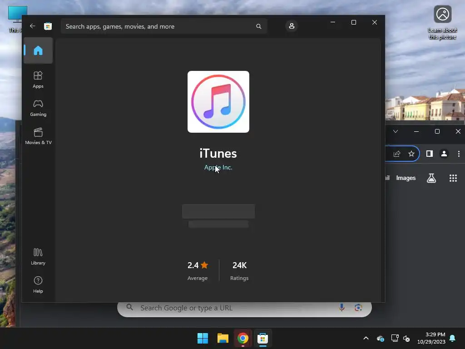Select Home in Store sidebar
The width and height of the screenshot is (465, 349).
point(38,50)
